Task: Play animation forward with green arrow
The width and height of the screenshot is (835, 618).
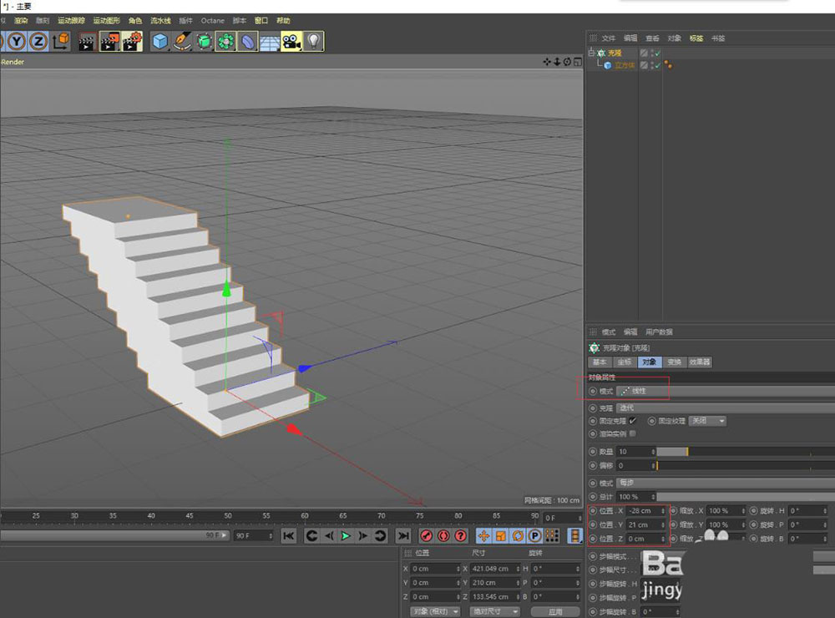Action: coord(346,535)
